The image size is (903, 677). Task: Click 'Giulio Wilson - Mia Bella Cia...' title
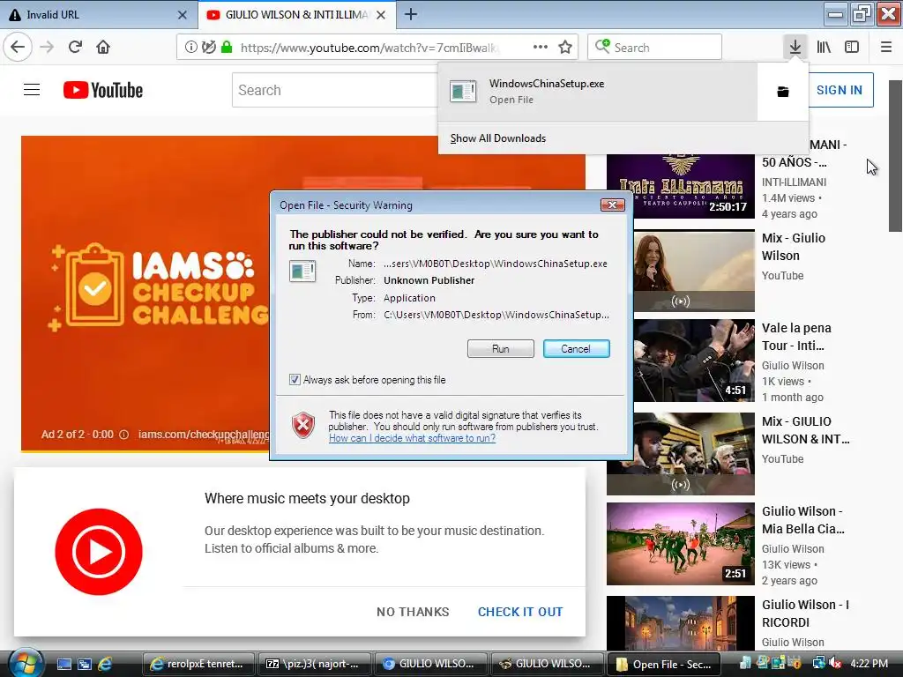tap(802, 520)
